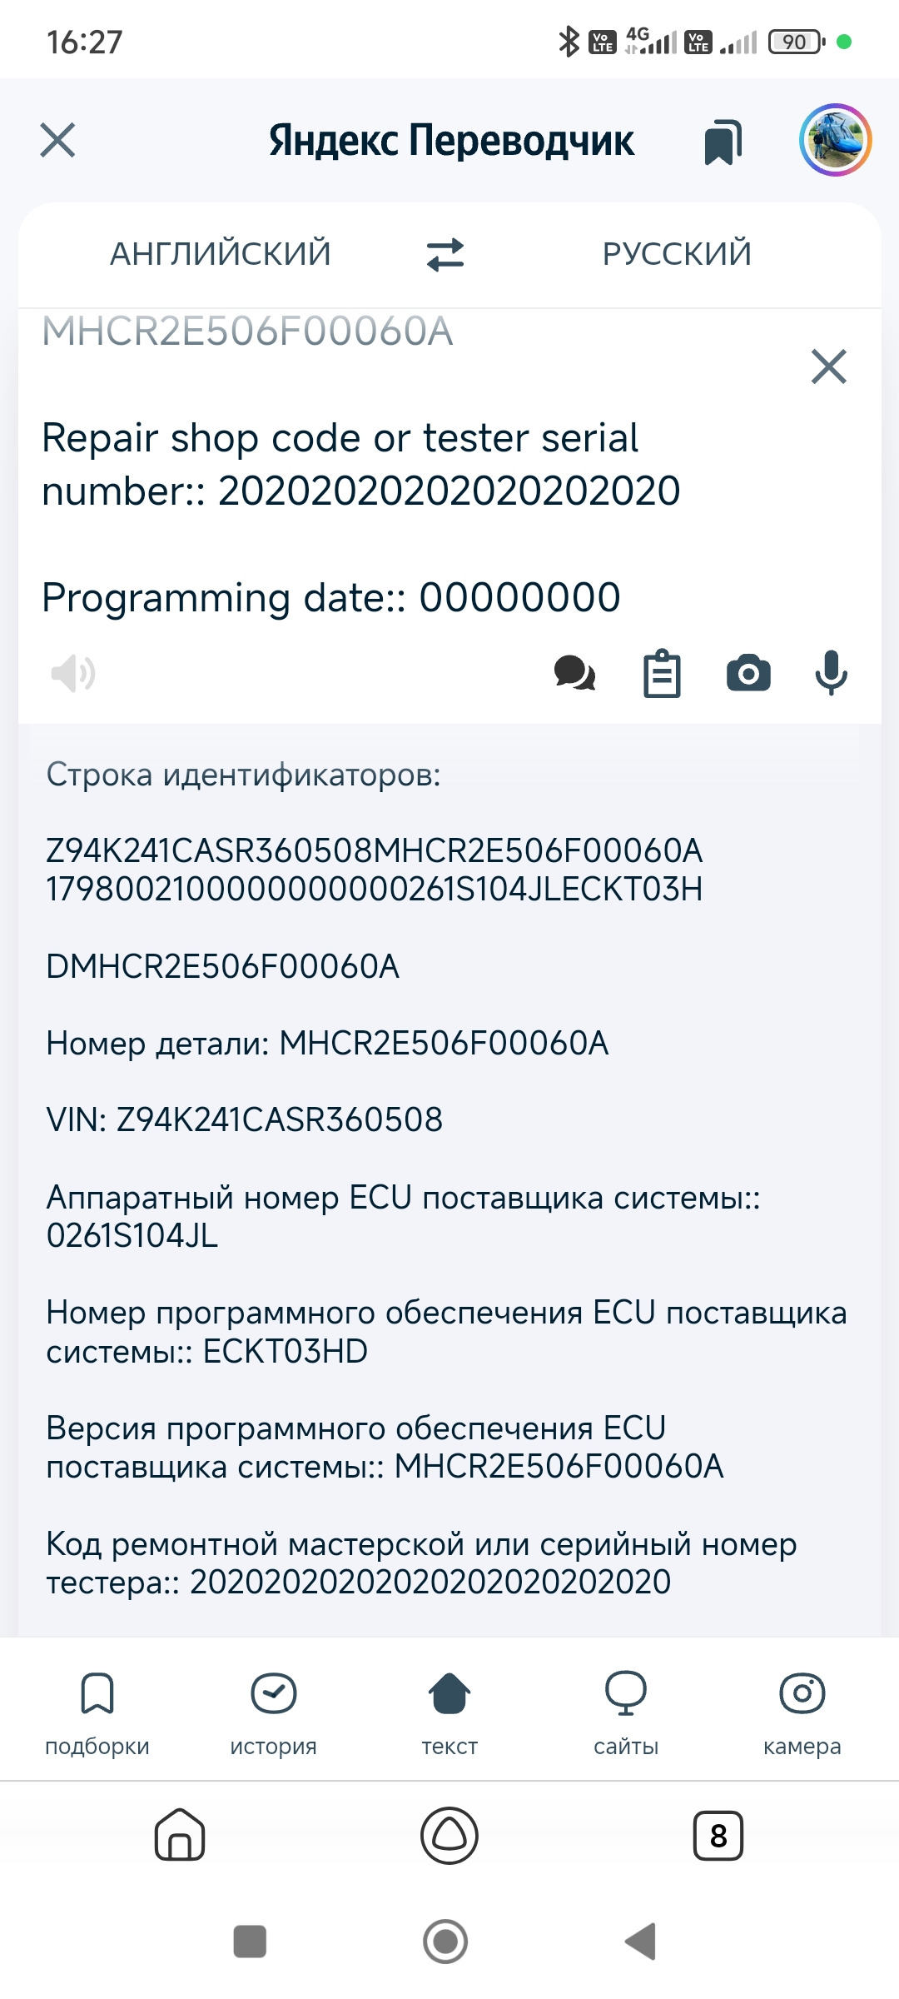Open dialogue conversation mode

click(x=574, y=673)
